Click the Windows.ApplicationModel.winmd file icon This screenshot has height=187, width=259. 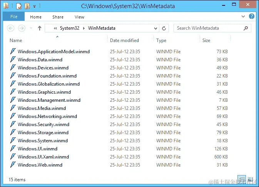(13, 51)
